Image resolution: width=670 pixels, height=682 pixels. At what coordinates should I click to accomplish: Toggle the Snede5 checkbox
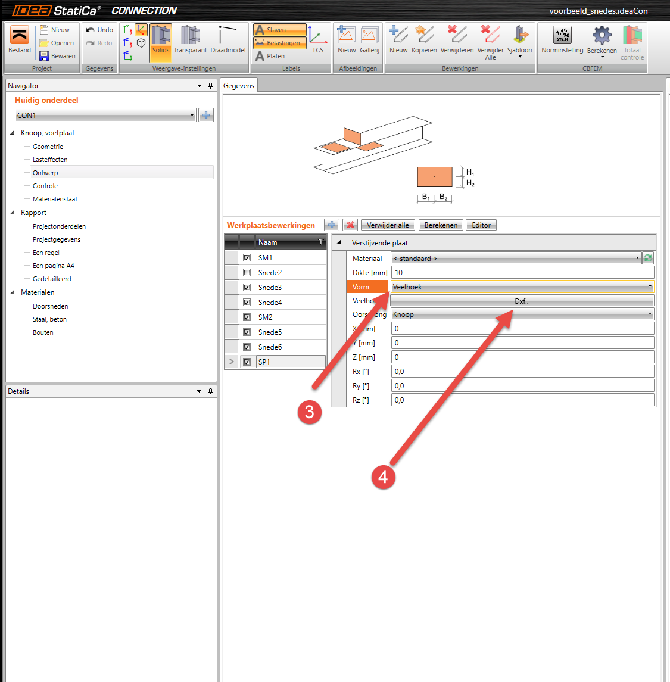[247, 332]
